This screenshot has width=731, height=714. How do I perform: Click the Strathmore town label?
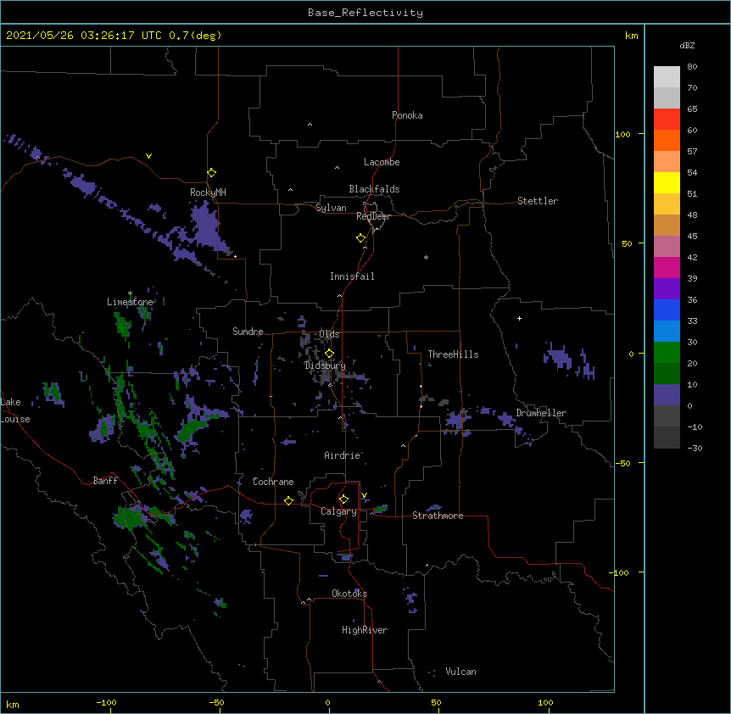[x=438, y=516]
